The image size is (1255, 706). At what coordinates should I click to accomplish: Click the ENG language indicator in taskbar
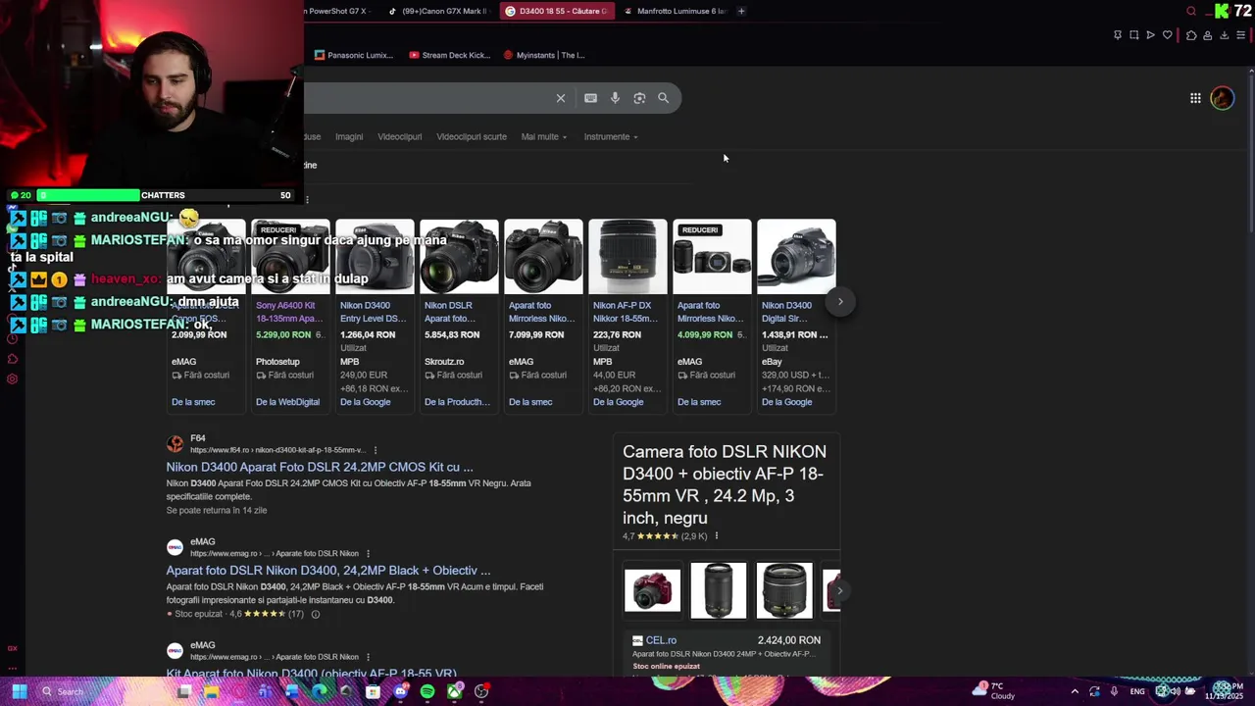(1137, 691)
